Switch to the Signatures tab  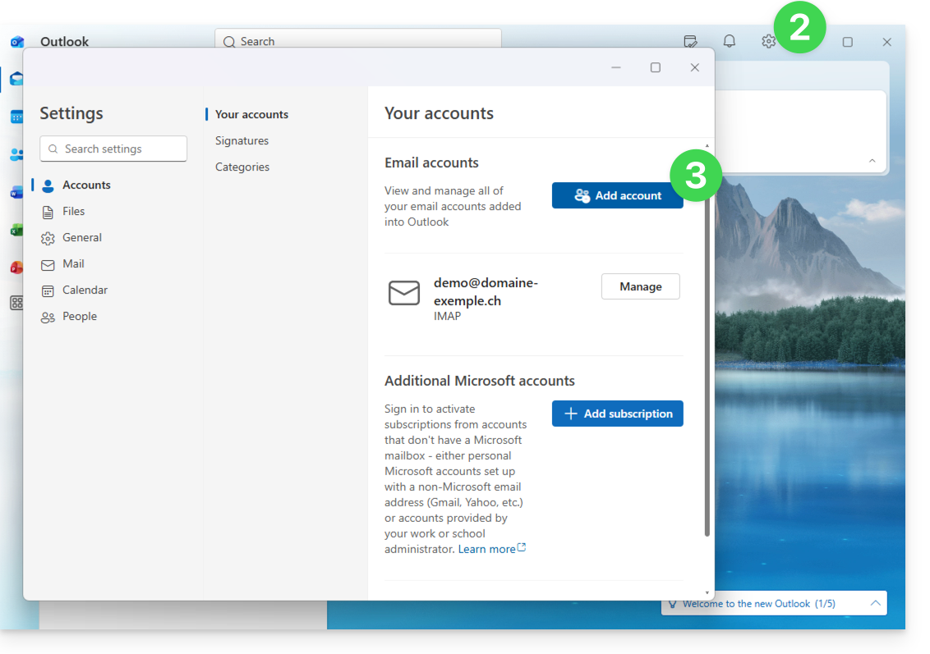point(242,141)
